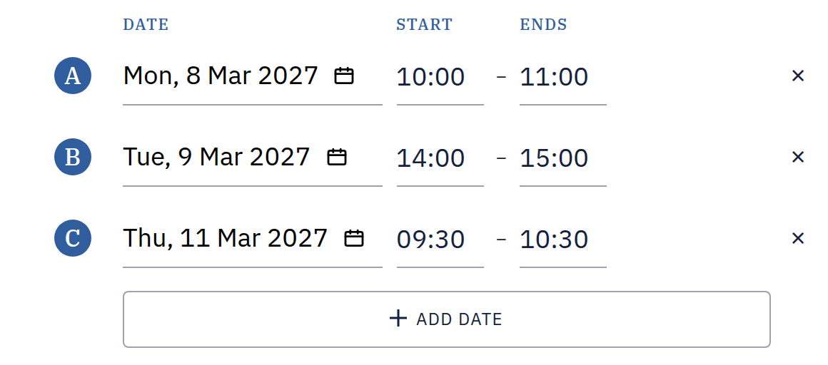Select the circular A badge
Screen dimensions: 828x365
73,76
